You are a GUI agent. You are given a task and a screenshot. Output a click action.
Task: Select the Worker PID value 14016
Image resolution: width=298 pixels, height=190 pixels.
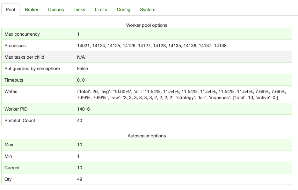pos(84,109)
